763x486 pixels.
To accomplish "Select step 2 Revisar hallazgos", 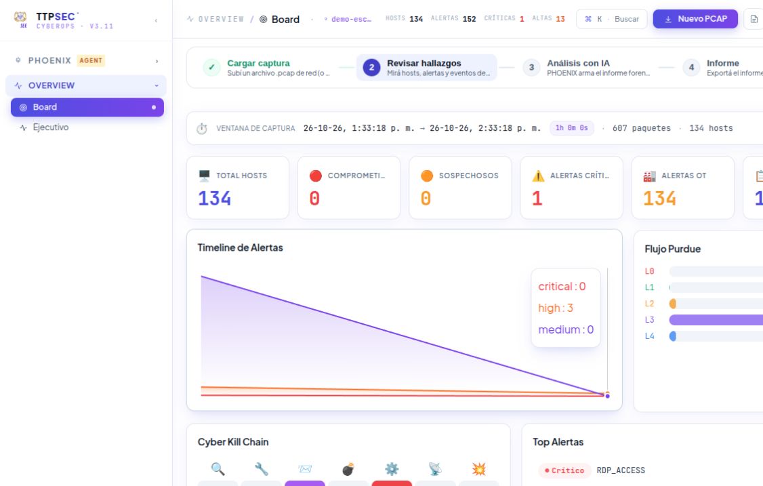I will [427, 68].
